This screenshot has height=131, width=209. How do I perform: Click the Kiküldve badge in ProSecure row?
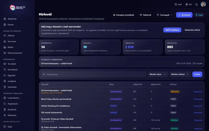click(x=174, y=120)
